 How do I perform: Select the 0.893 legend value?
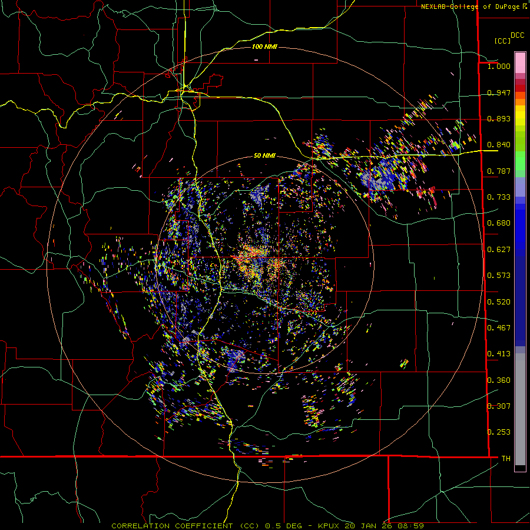(x=499, y=118)
